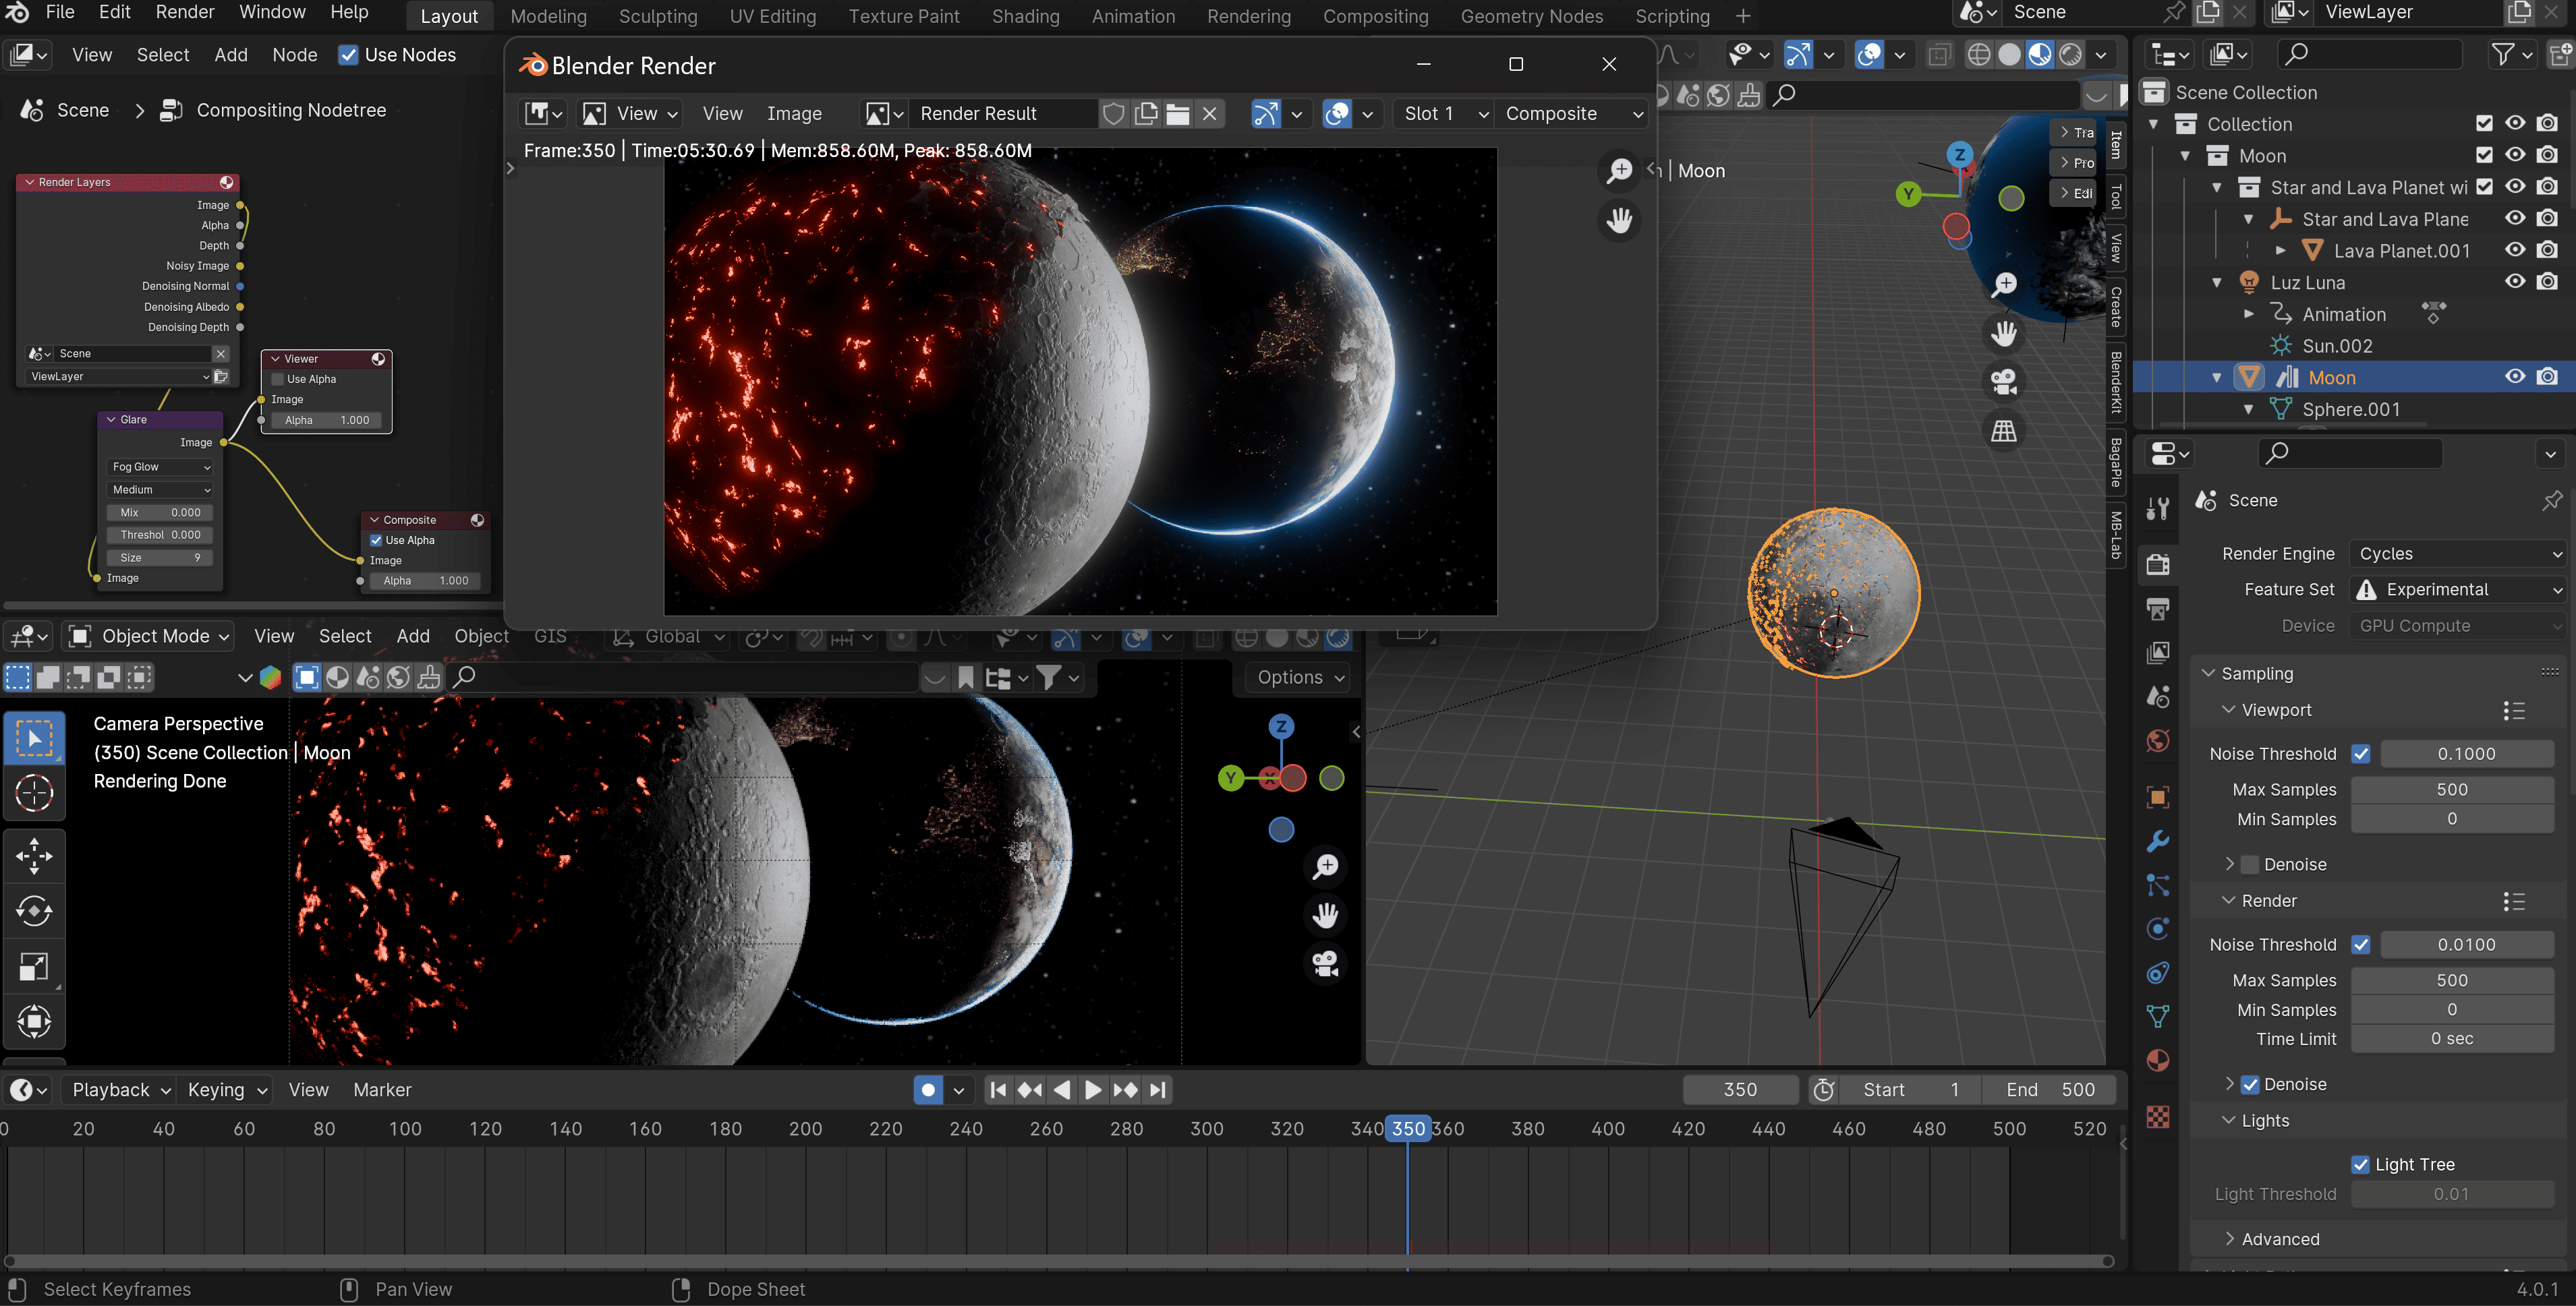
Task: Open the Render menu in the top bar
Action: tap(185, 12)
